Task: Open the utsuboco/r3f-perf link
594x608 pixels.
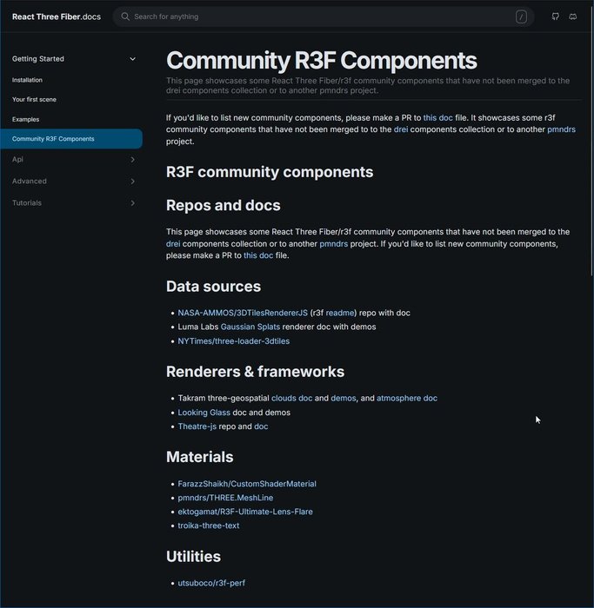Action: (x=211, y=583)
